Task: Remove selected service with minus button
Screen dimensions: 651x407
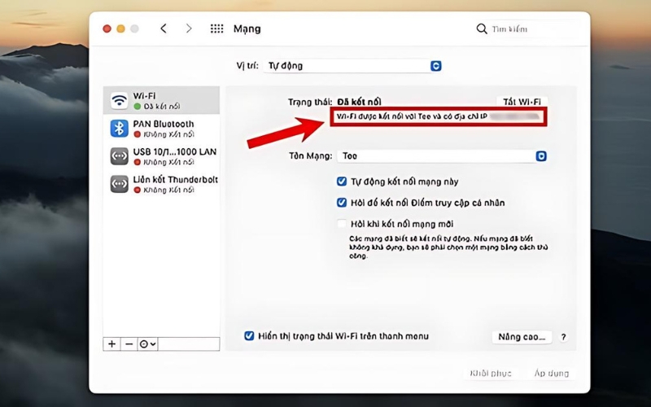Action: (x=129, y=344)
